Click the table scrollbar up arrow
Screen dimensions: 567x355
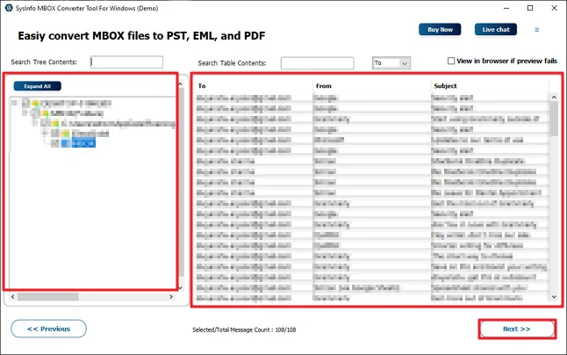(554, 97)
